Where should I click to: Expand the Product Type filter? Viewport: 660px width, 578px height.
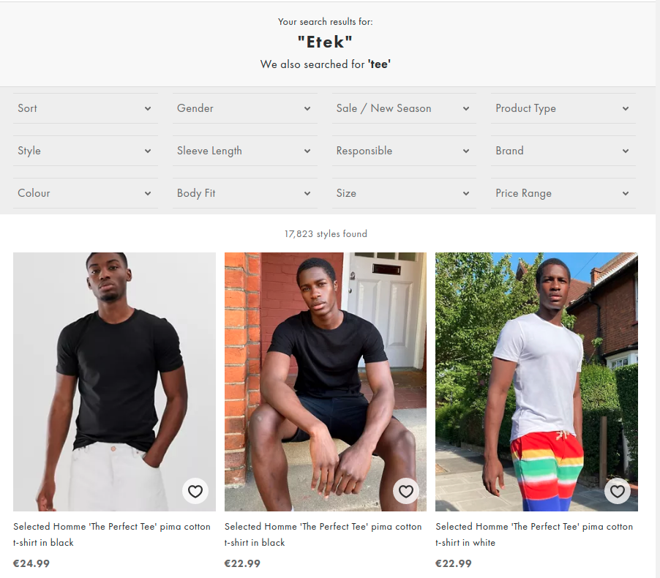(563, 108)
